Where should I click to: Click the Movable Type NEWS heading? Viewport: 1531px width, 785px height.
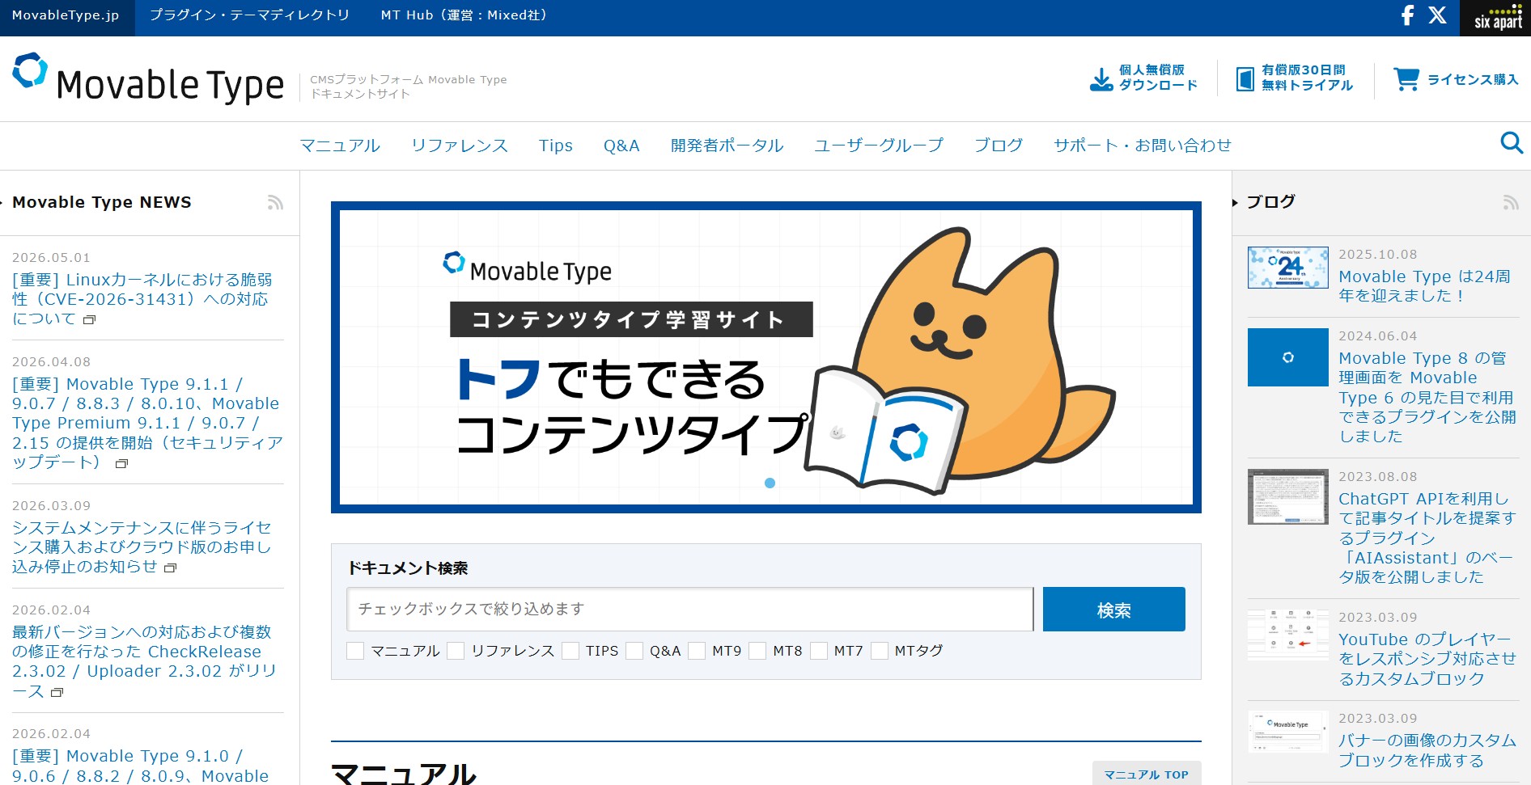[102, 202]
